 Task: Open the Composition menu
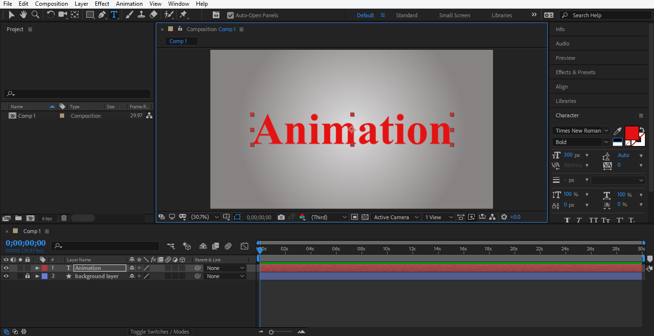[51, 4]
